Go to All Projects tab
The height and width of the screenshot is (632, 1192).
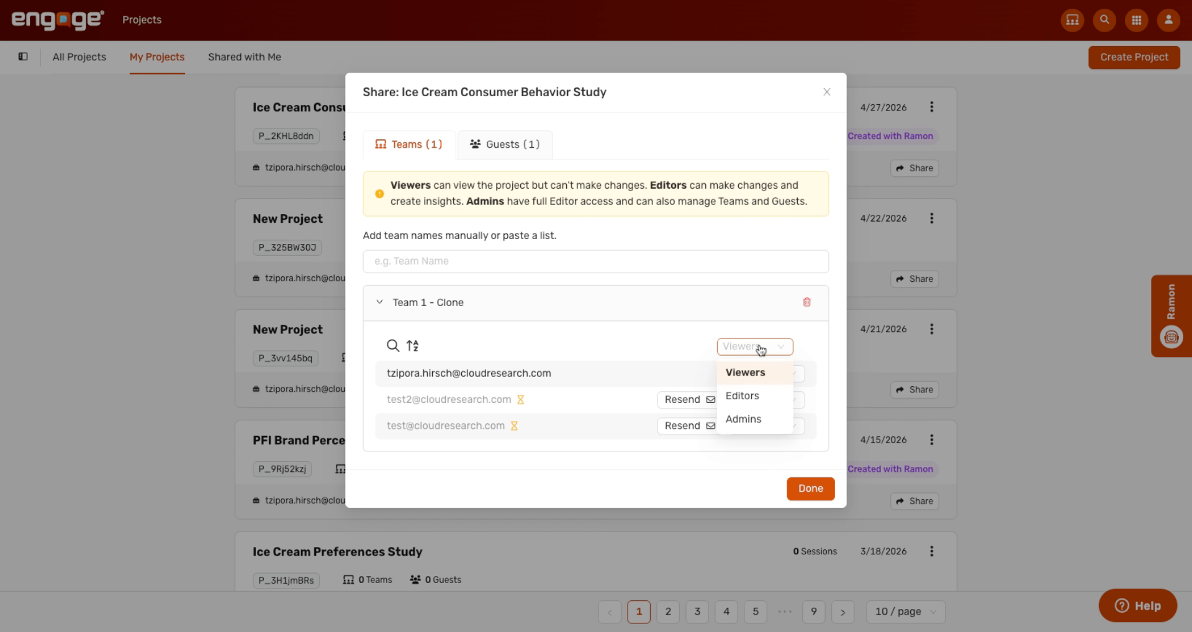pos(79,57)
